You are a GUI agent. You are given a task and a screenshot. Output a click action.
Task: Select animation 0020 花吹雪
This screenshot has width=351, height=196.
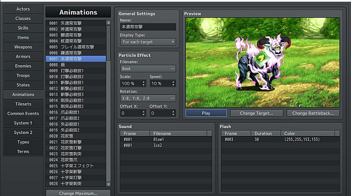[x=76, y=136]
